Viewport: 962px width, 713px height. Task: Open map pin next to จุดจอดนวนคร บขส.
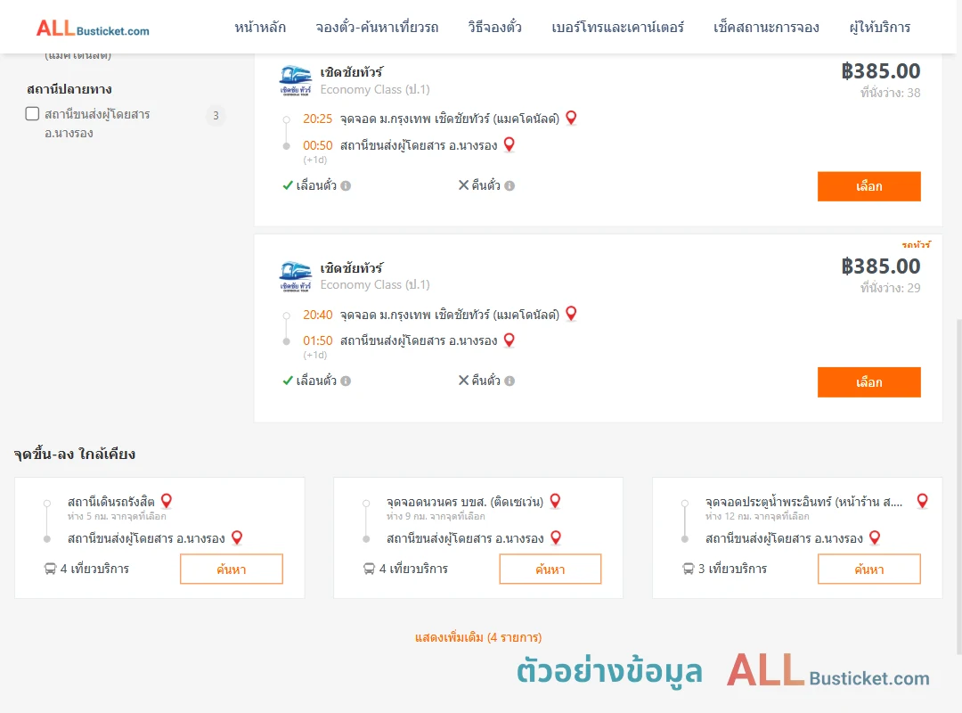(x=555, y=501)
